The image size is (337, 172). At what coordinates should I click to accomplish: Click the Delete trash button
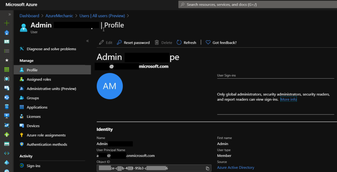(163, 42)
